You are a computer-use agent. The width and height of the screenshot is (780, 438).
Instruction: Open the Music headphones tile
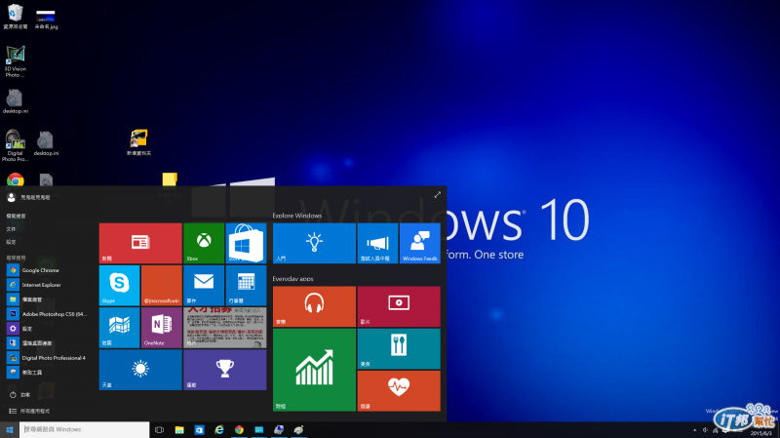tap(314, 306)
